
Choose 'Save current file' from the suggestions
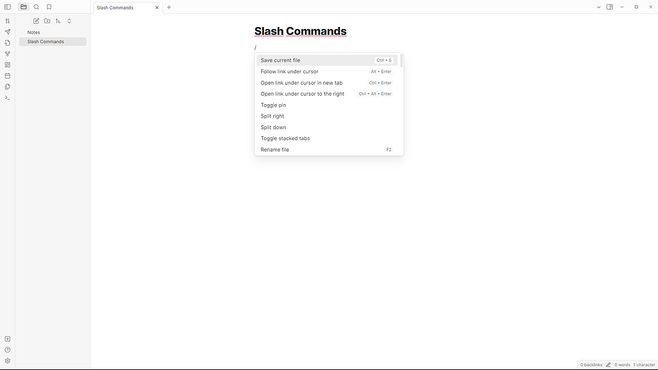click(x=280, y=60)
